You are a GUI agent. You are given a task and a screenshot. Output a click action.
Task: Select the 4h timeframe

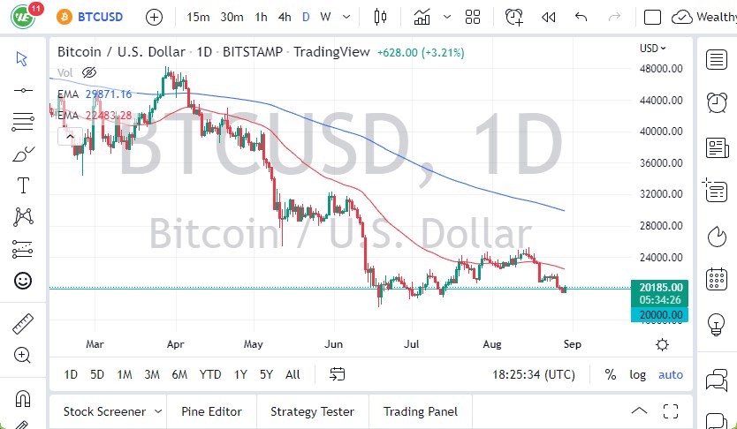(x=284, y=17)
